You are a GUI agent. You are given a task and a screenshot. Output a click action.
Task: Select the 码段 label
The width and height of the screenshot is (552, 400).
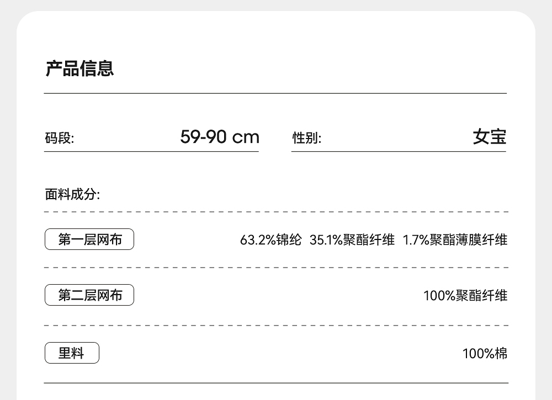pos(59,138)
